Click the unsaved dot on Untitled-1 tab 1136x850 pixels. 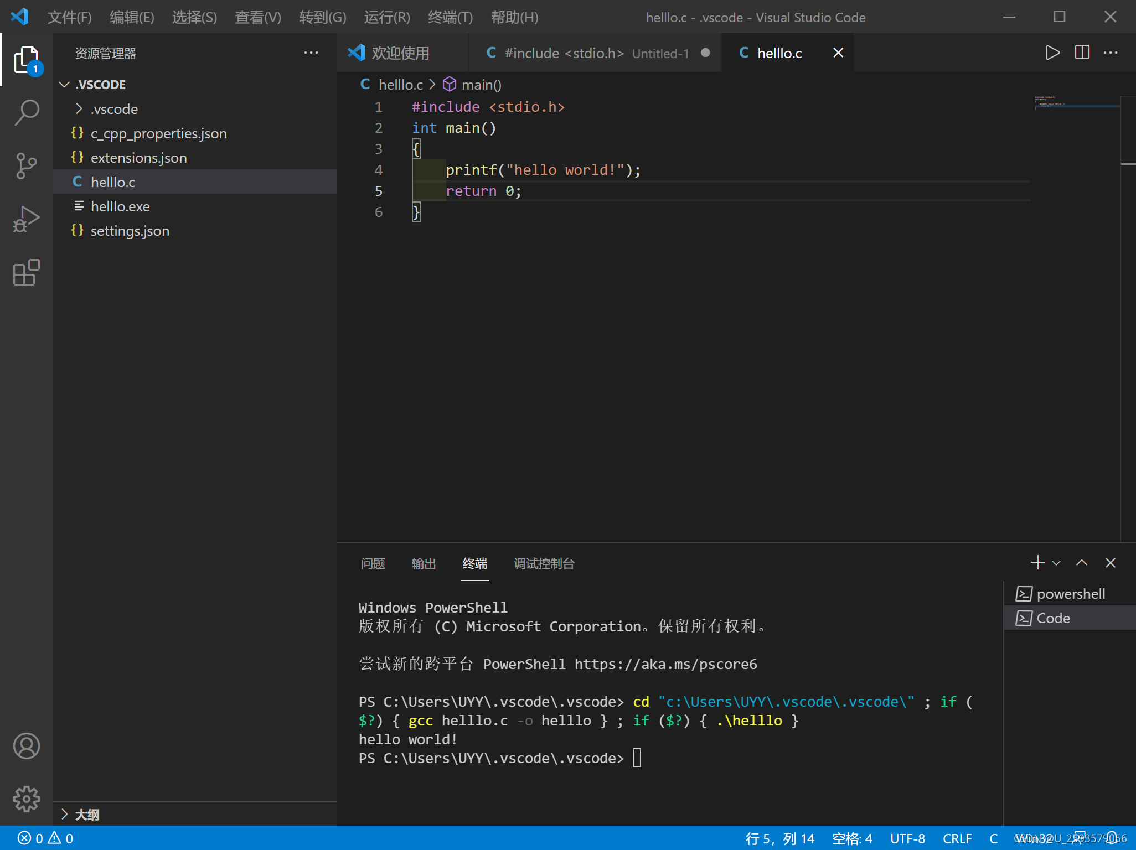[705, 53]
